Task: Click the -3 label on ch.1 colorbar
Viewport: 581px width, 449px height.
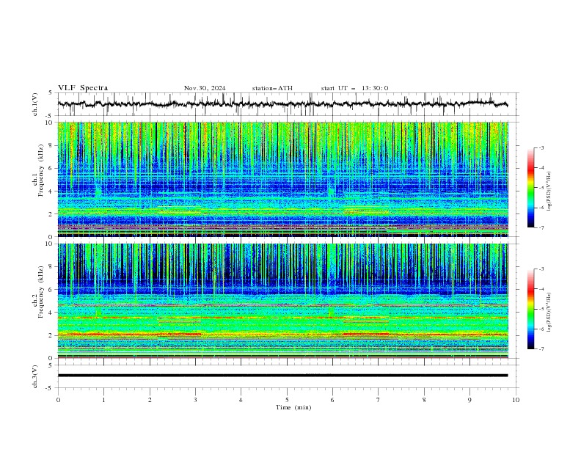Action: point(541,147)
